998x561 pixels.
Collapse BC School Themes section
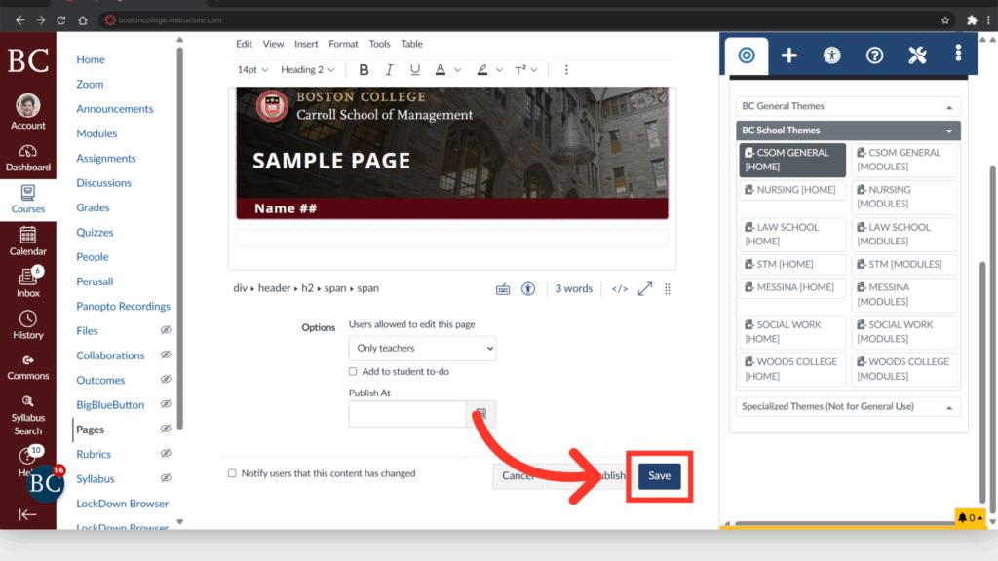[848, 131]
